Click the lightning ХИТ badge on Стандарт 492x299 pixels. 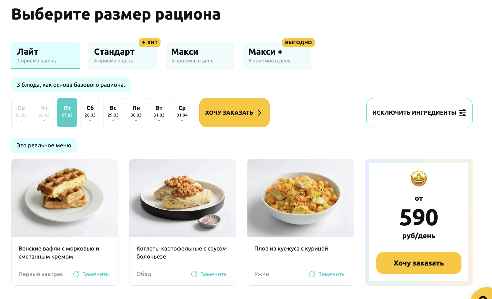coord(150,43)
